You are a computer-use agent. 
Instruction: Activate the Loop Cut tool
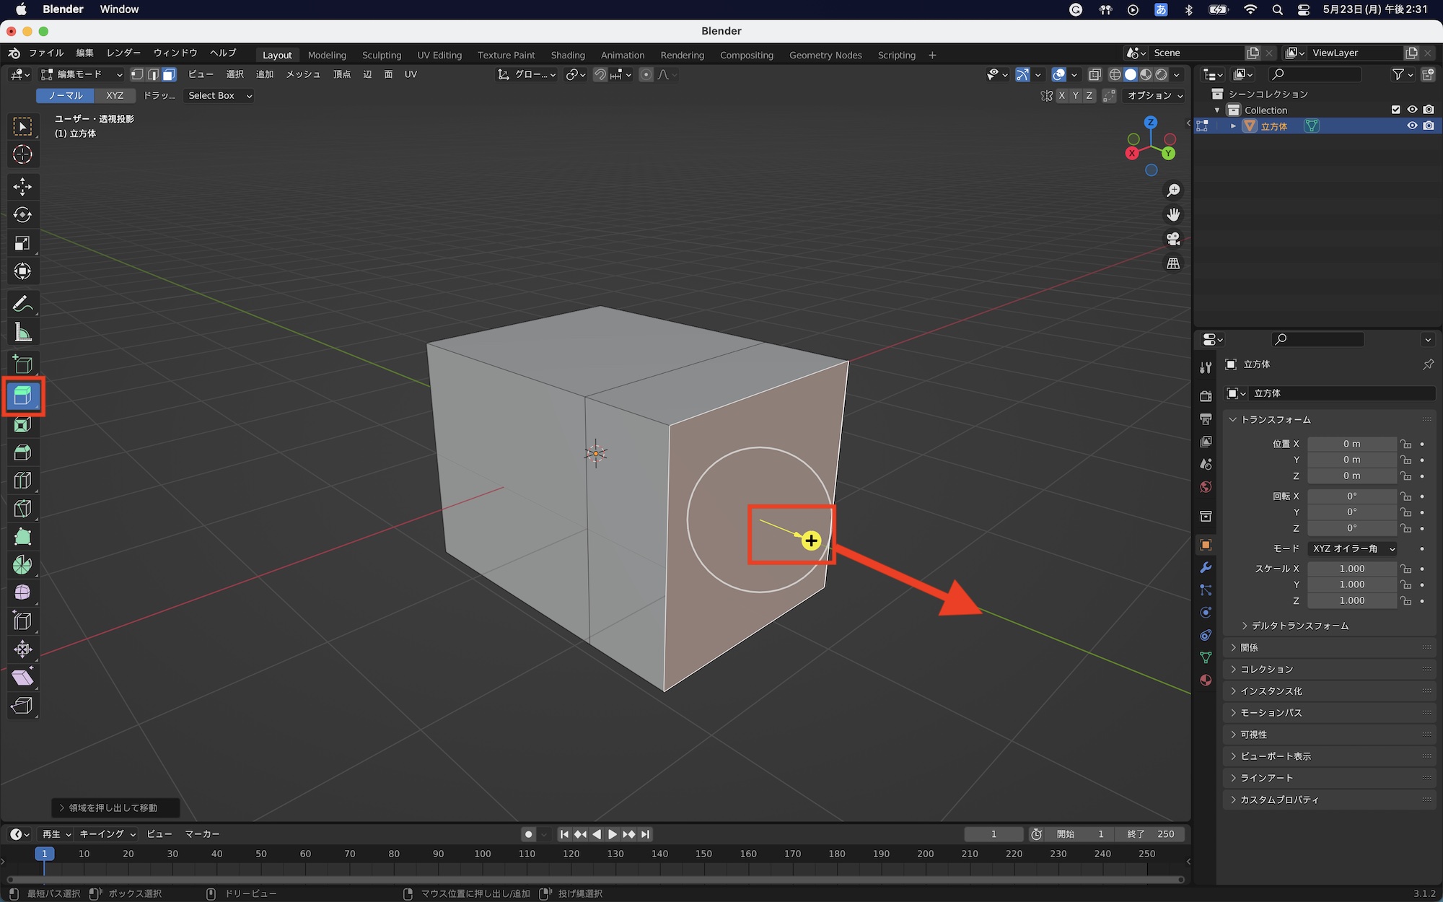(x=22, y=481)
